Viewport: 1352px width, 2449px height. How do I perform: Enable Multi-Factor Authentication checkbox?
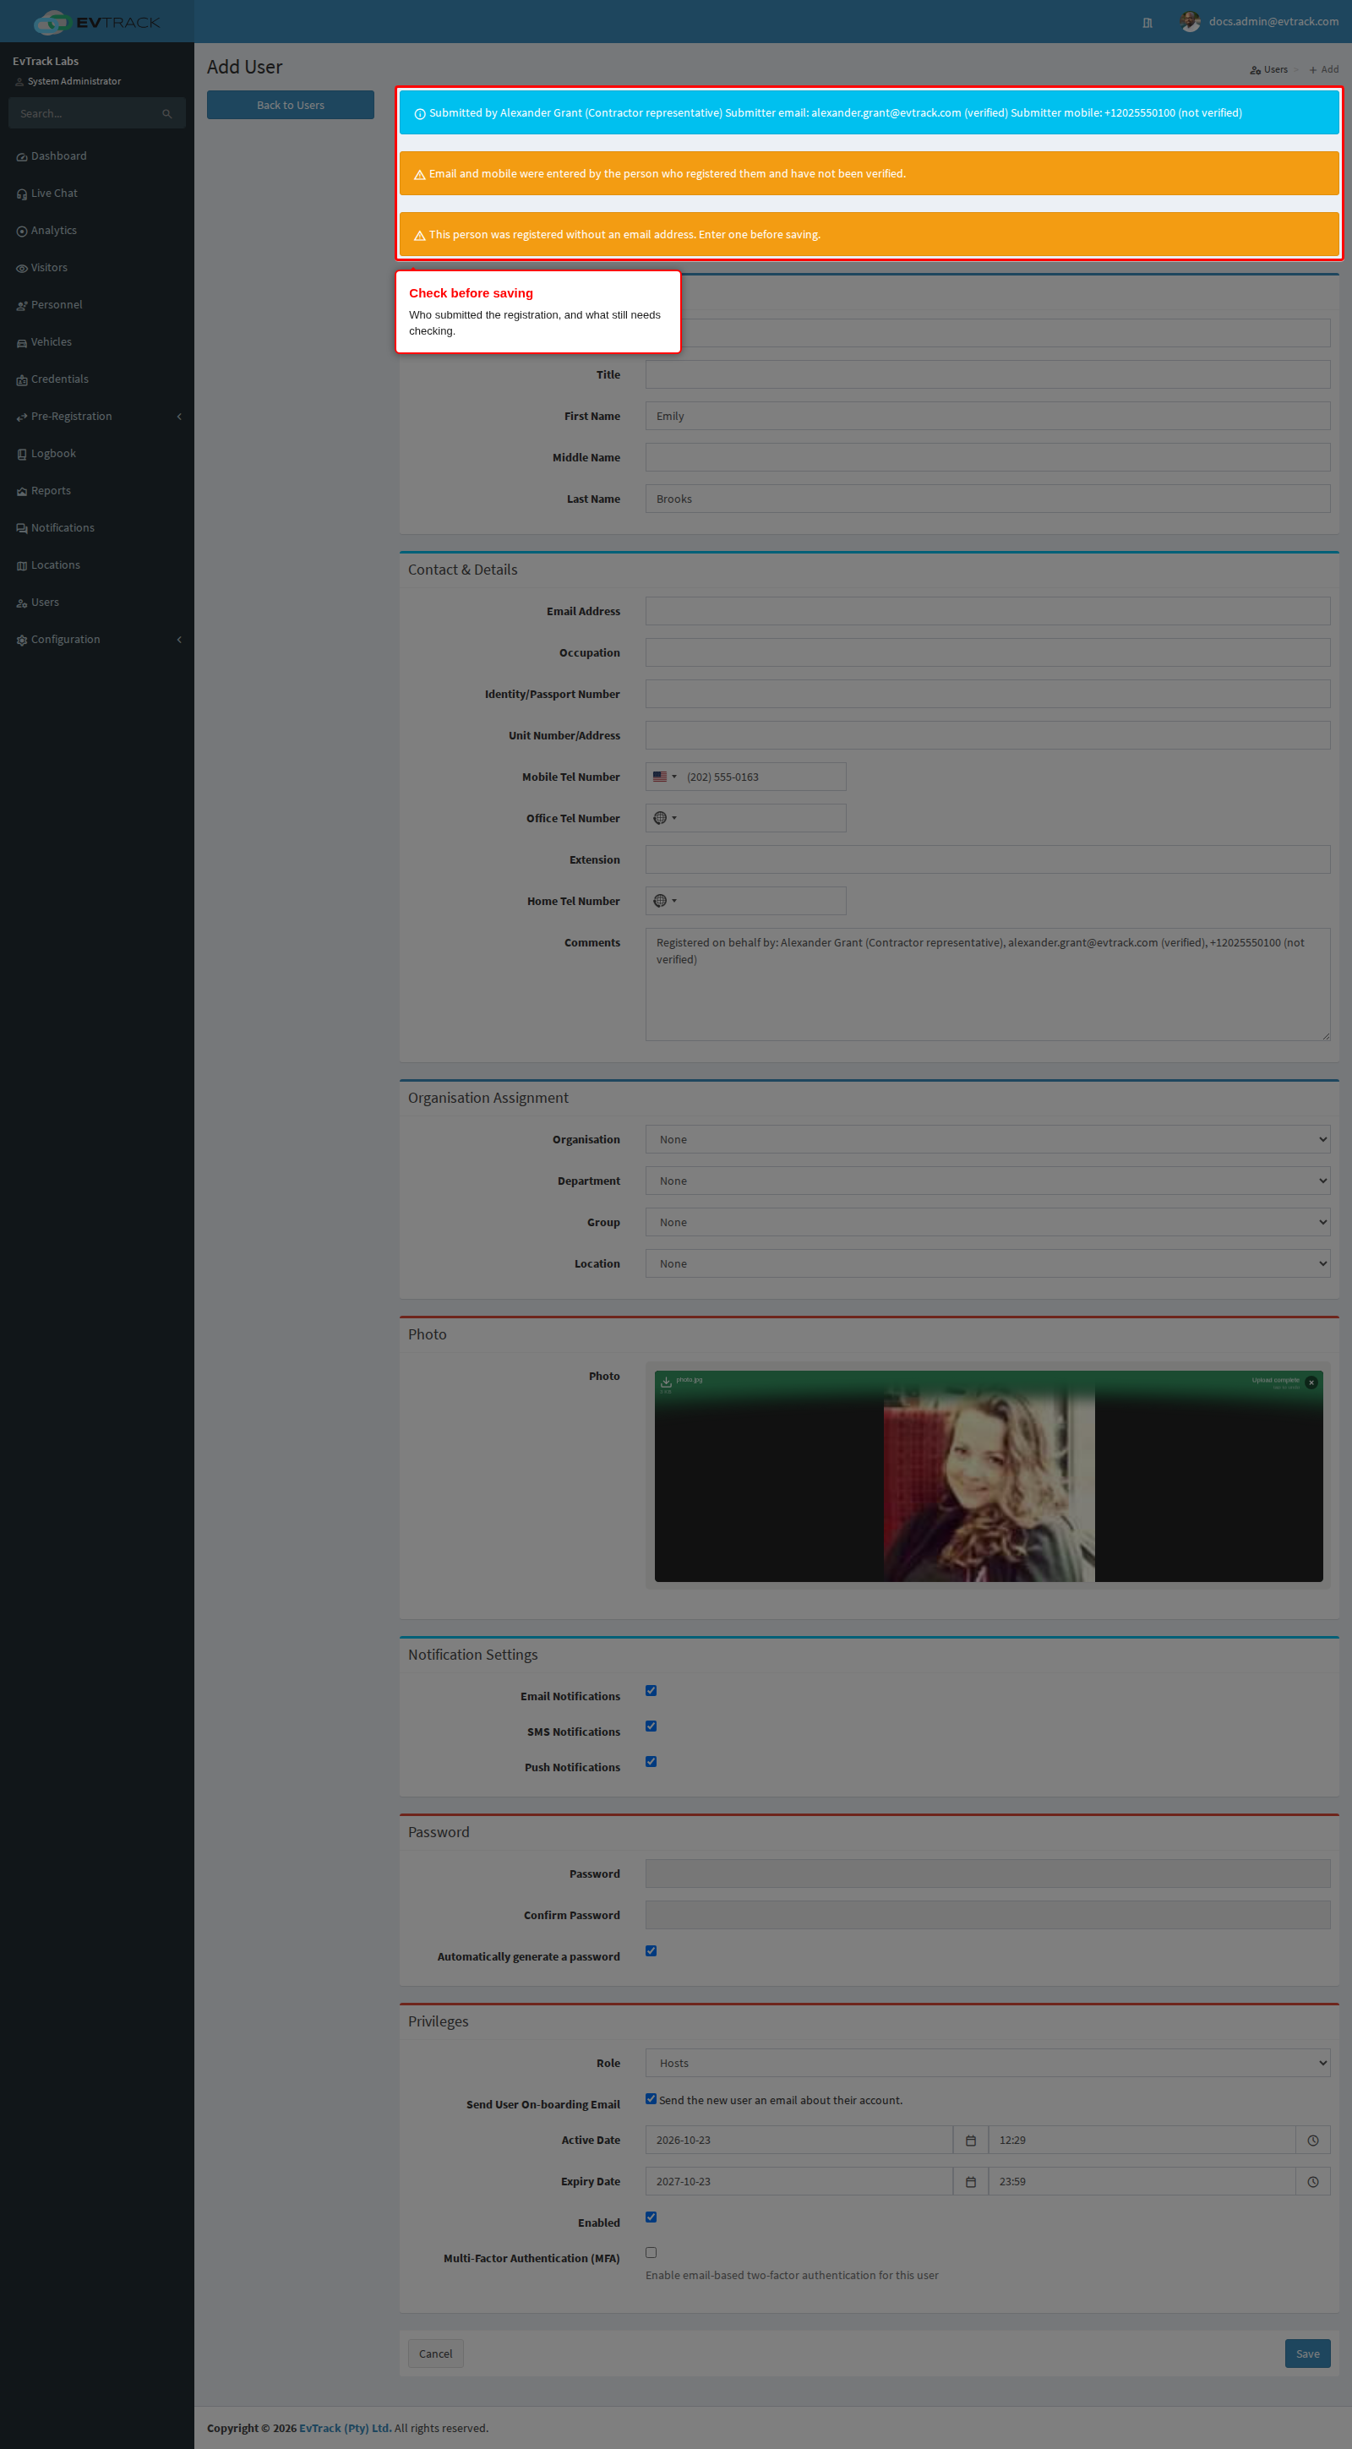click(x=651, y=2252)
